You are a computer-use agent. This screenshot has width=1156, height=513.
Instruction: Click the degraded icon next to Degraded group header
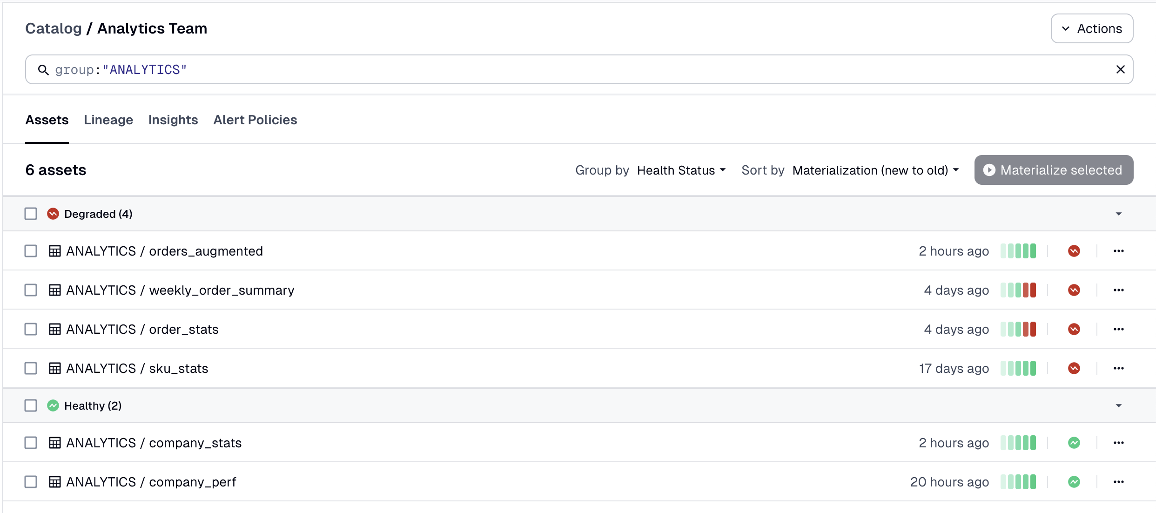(53, 214)
